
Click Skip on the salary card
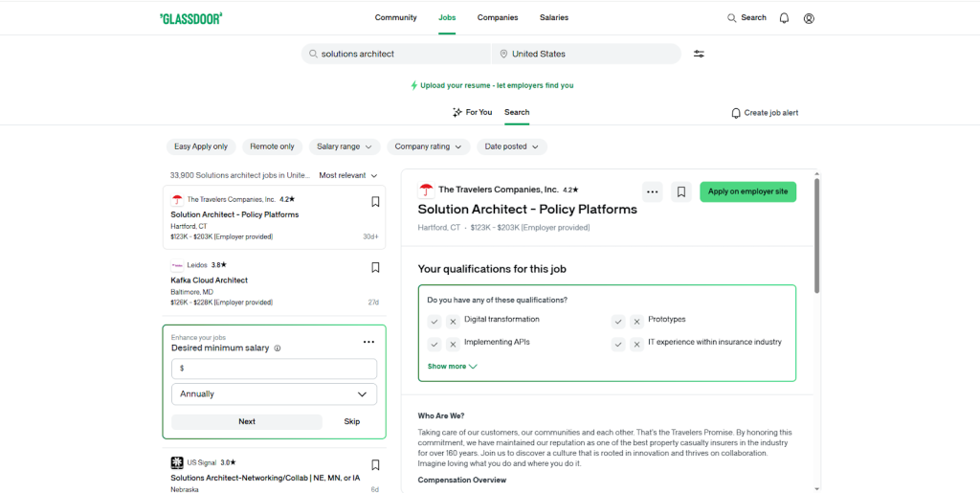(352, 422)
